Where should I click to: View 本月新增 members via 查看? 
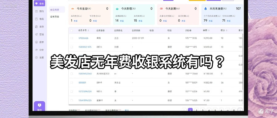pyautogui.click(x=140, y=21)
